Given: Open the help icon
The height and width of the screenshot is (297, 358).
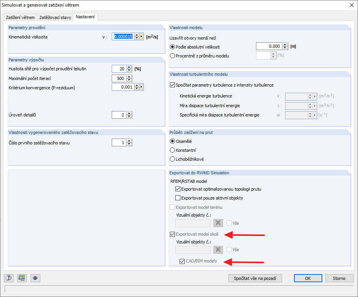Looking at the screenshot, I should click(x=8, y=278).
